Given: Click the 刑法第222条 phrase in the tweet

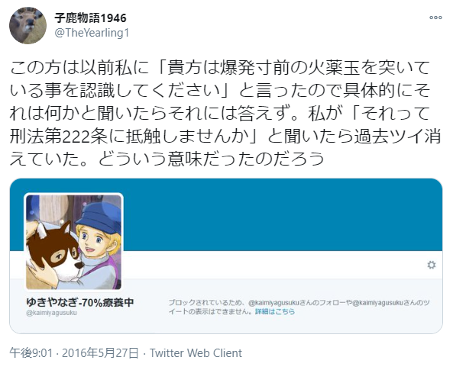Looking at the screenshot, I should [55, 136].
